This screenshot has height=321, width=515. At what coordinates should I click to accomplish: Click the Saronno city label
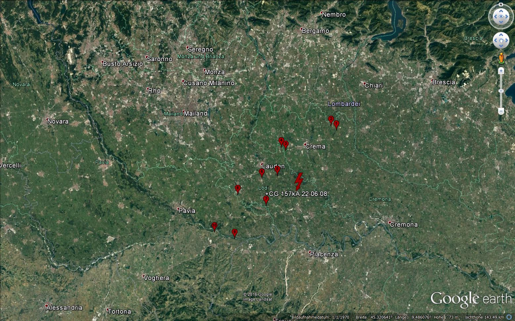[x=159, y=59]
